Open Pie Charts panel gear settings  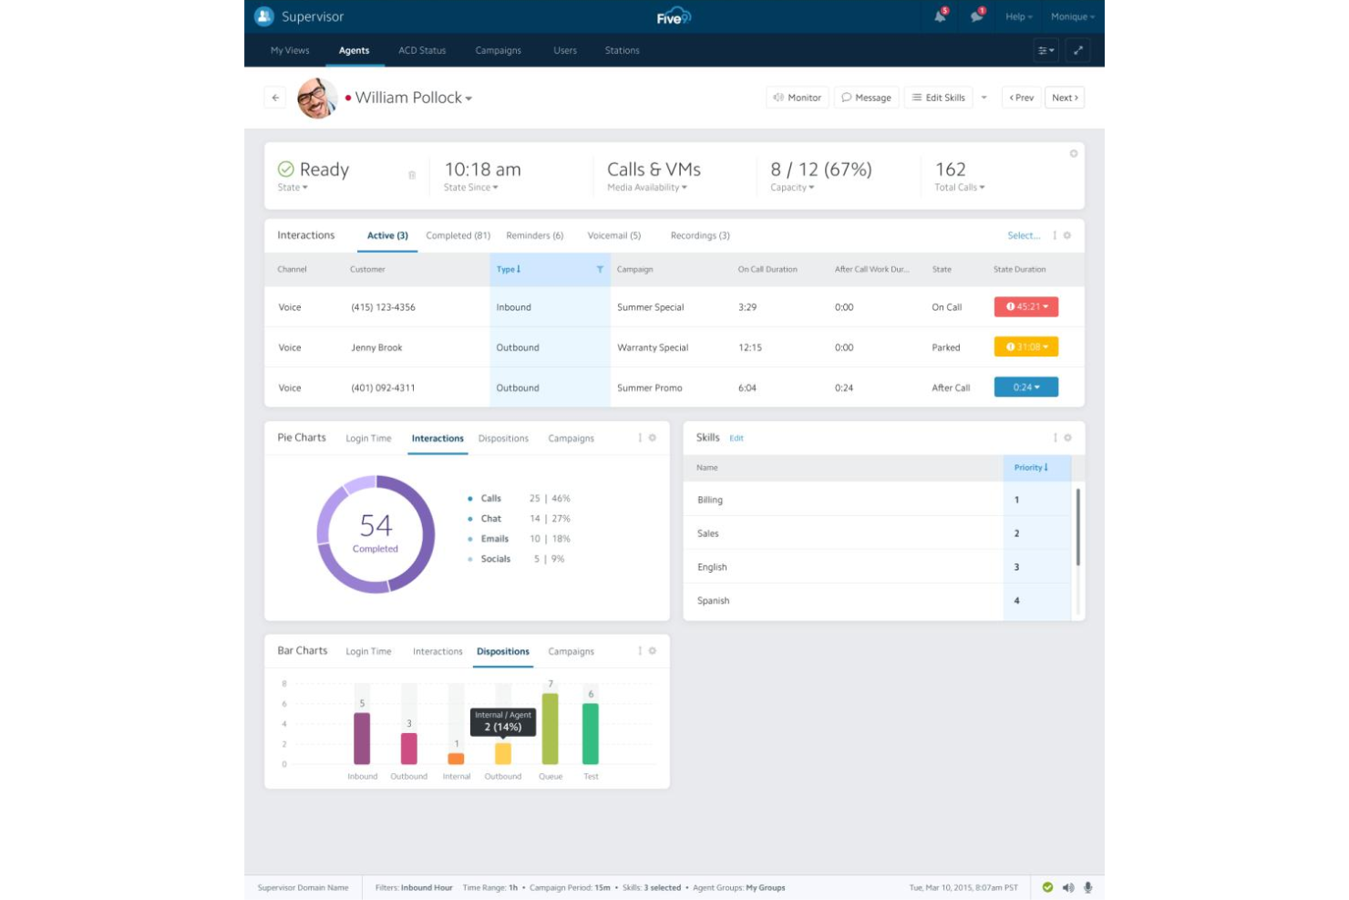653,438
